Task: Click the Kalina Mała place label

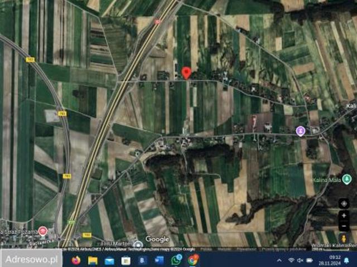Action: [327, 181]
